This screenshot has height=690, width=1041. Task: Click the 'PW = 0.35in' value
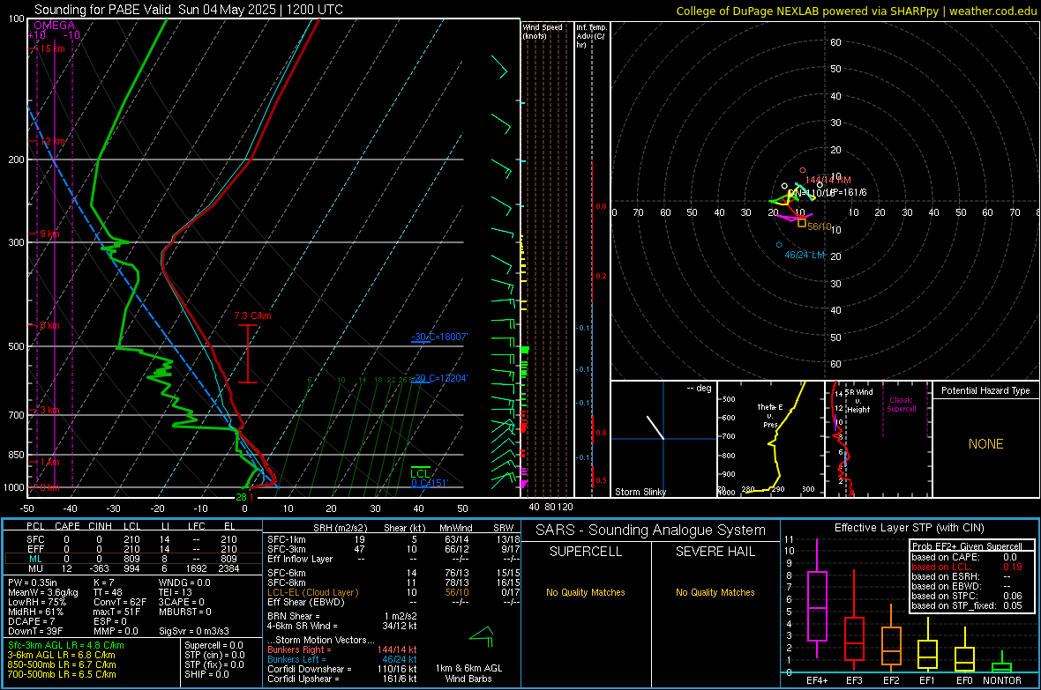pyautogui.click(x=34, y=582)
